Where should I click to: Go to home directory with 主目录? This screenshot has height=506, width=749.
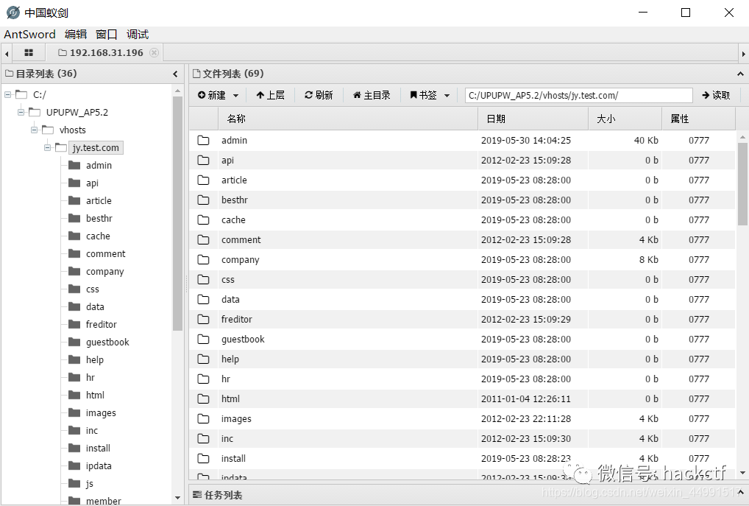pos(372,95)
